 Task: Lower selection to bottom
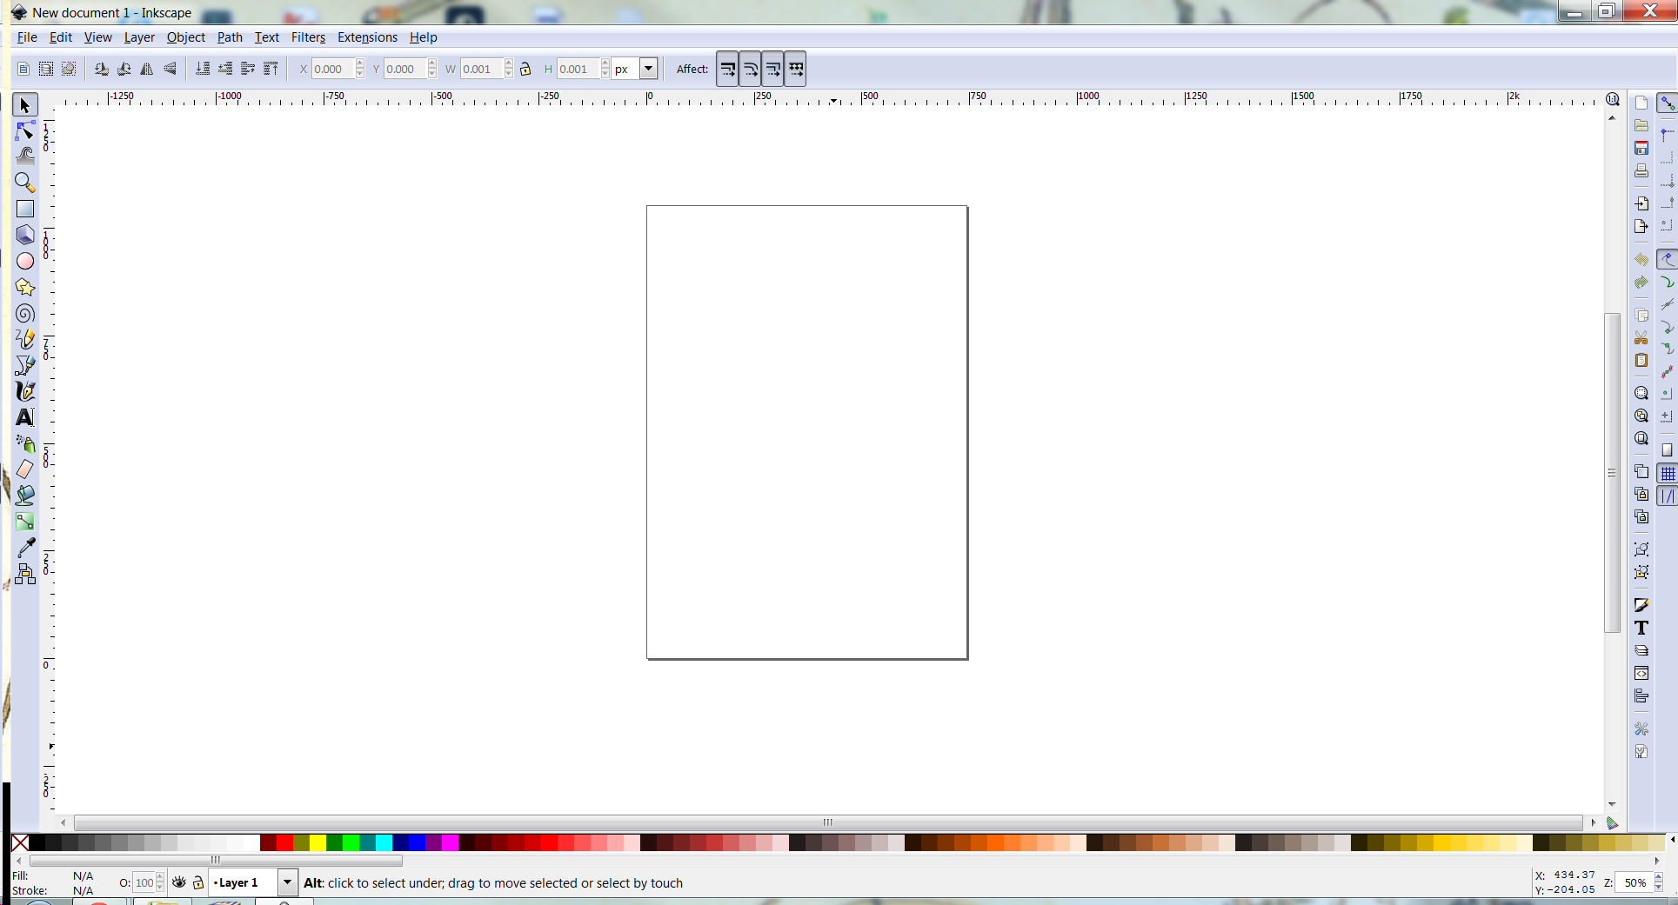pos(203,69)
